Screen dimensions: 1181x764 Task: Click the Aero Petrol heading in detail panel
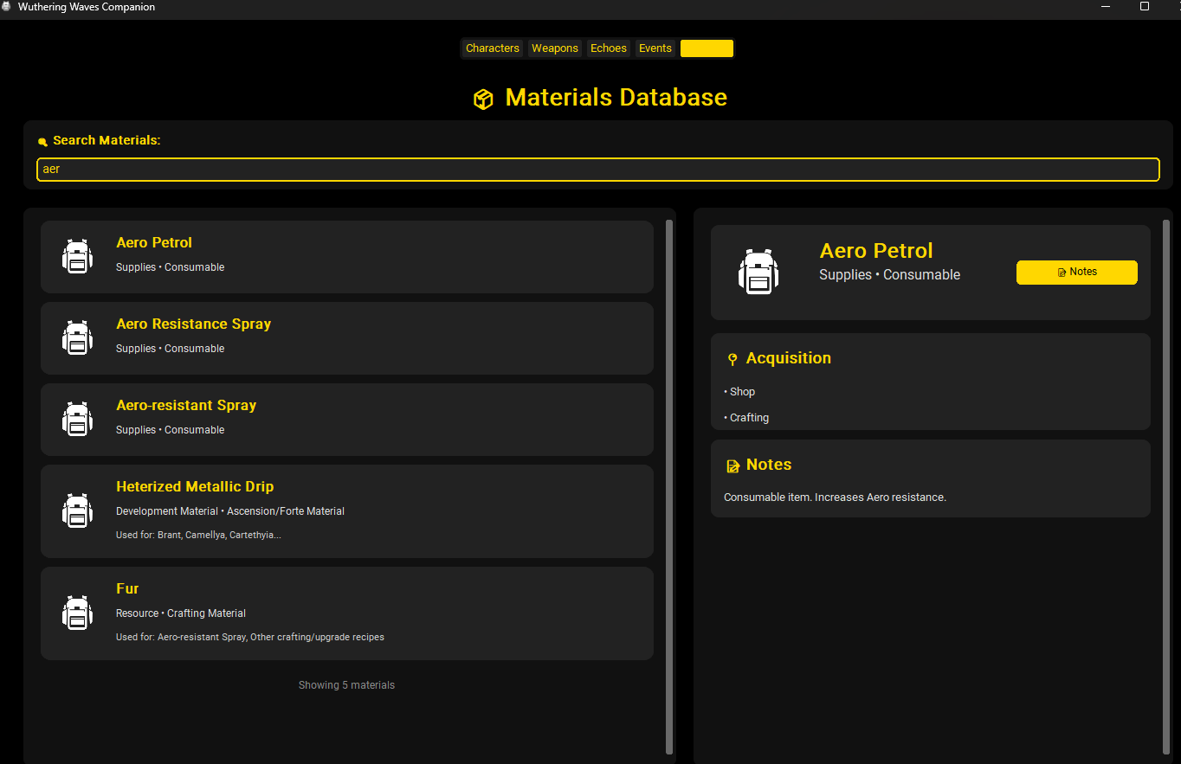pyautogui.click(x=876, y=251)
